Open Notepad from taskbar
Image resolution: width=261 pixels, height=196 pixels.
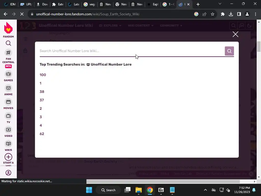(x=172, y=190)
